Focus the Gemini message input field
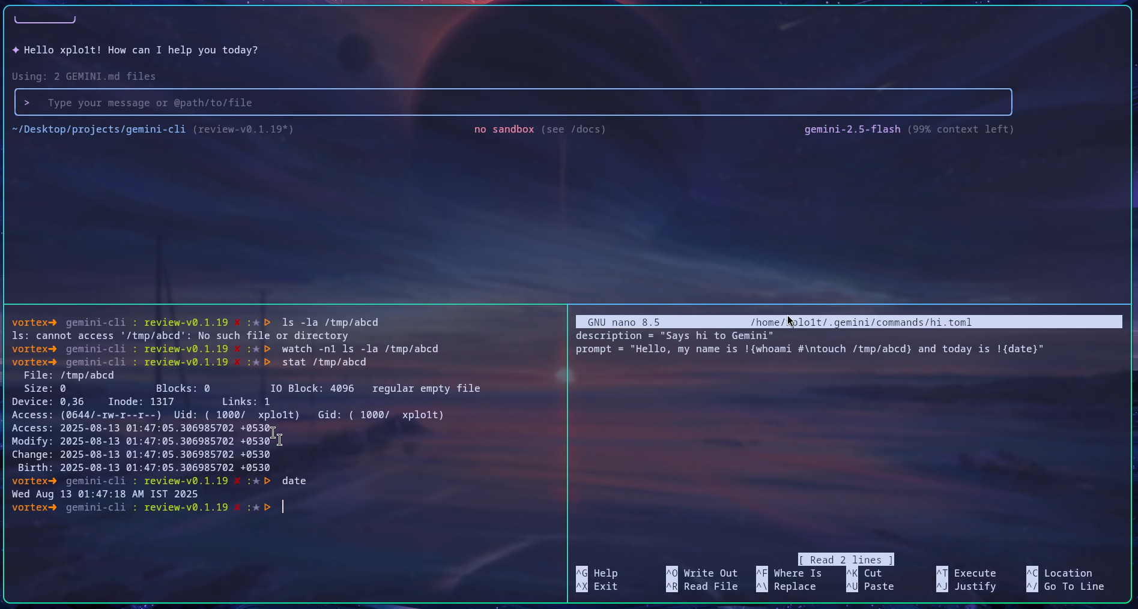The height and width of the screenshot is (609, 1138). coord(513,103)
